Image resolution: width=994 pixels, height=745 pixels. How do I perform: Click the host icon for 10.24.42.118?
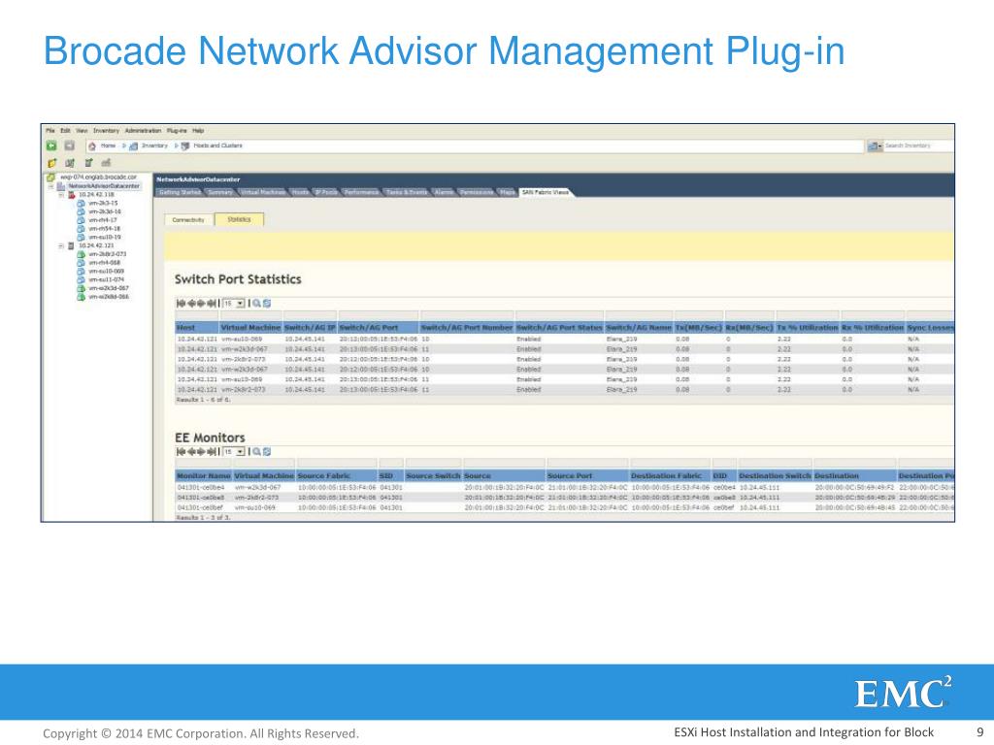[72, 194]
